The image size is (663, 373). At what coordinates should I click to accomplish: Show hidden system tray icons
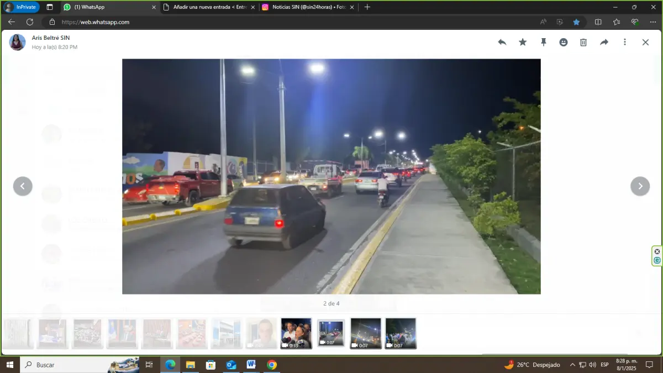[572, 365]
